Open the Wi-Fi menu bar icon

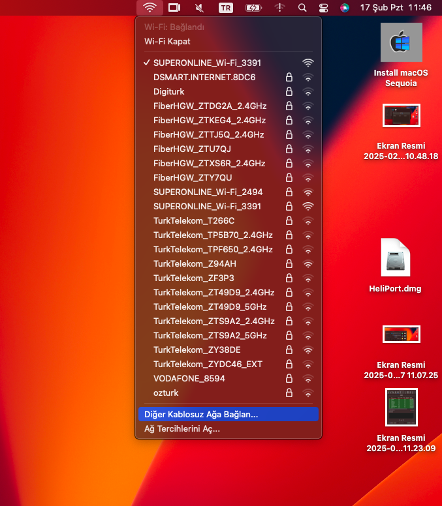150,7
